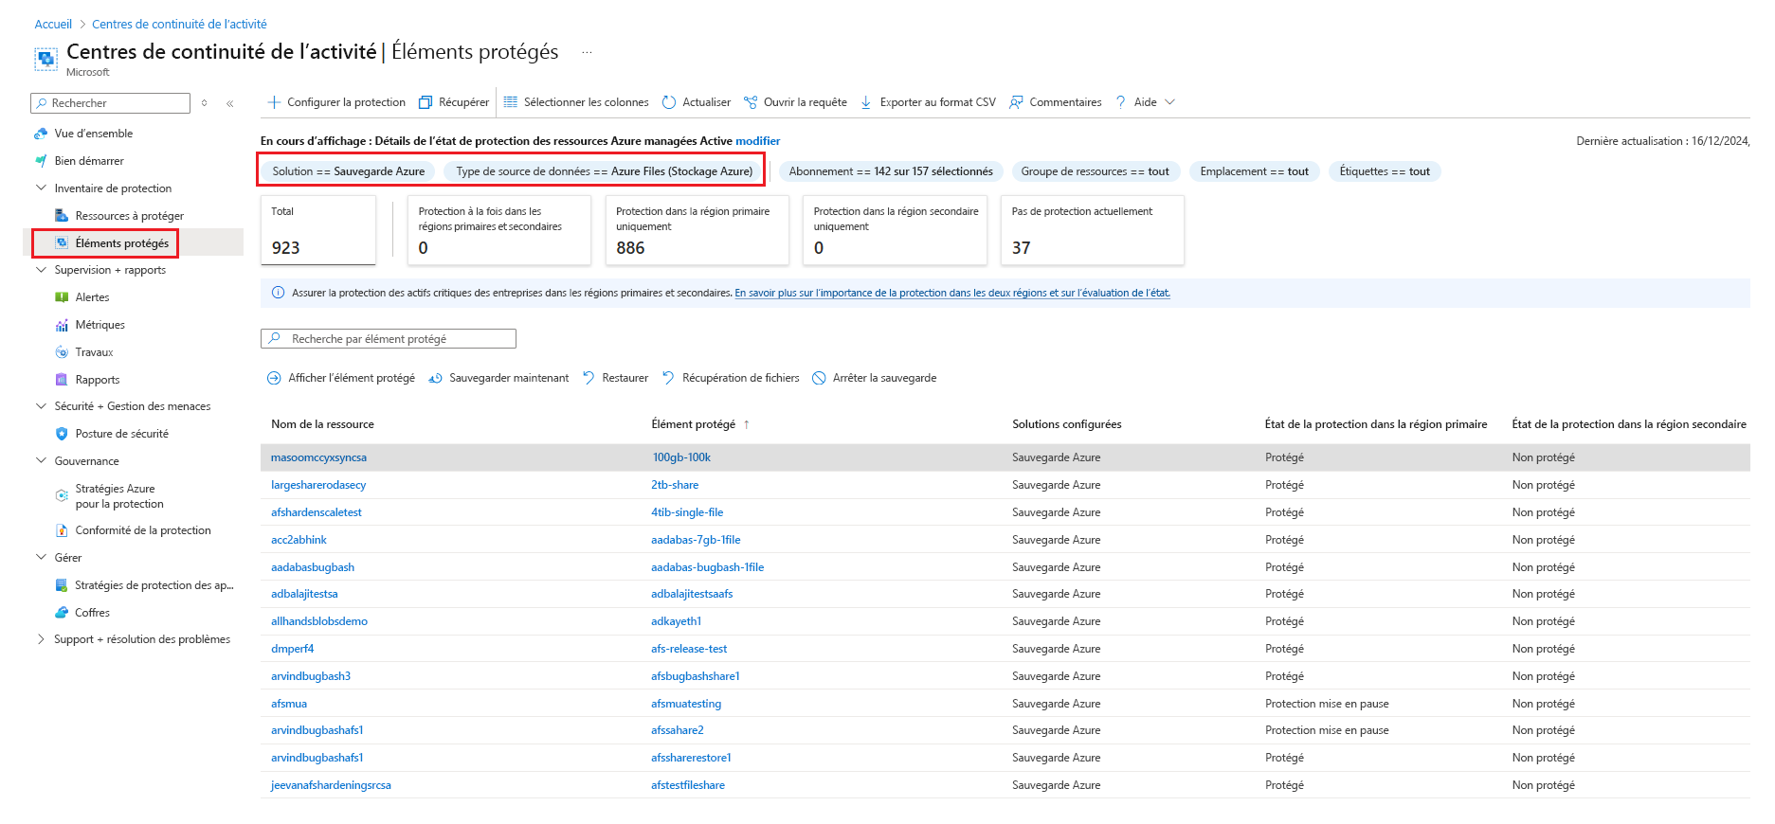Sort by the Élément protégé column header
Image resolution: width=1775 pixels, height=824 pixels.
coord(694,424)
